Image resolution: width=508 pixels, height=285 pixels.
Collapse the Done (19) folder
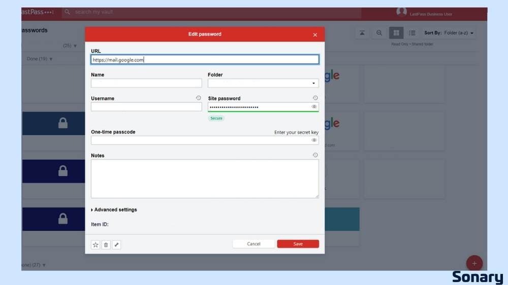[x=40, y=59]
